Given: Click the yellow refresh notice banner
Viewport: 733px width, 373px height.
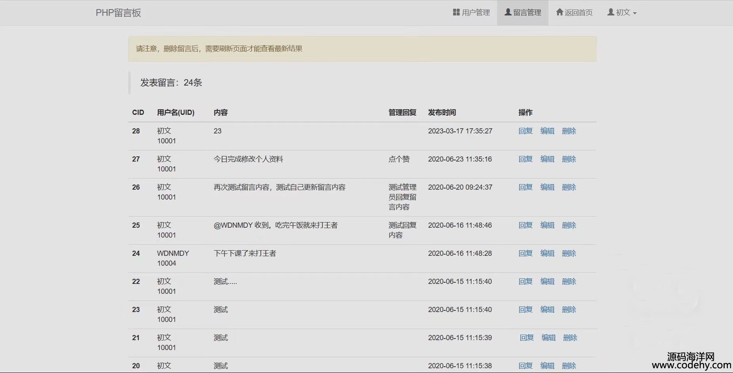Looking at the screenshot, I should (362, 49).
